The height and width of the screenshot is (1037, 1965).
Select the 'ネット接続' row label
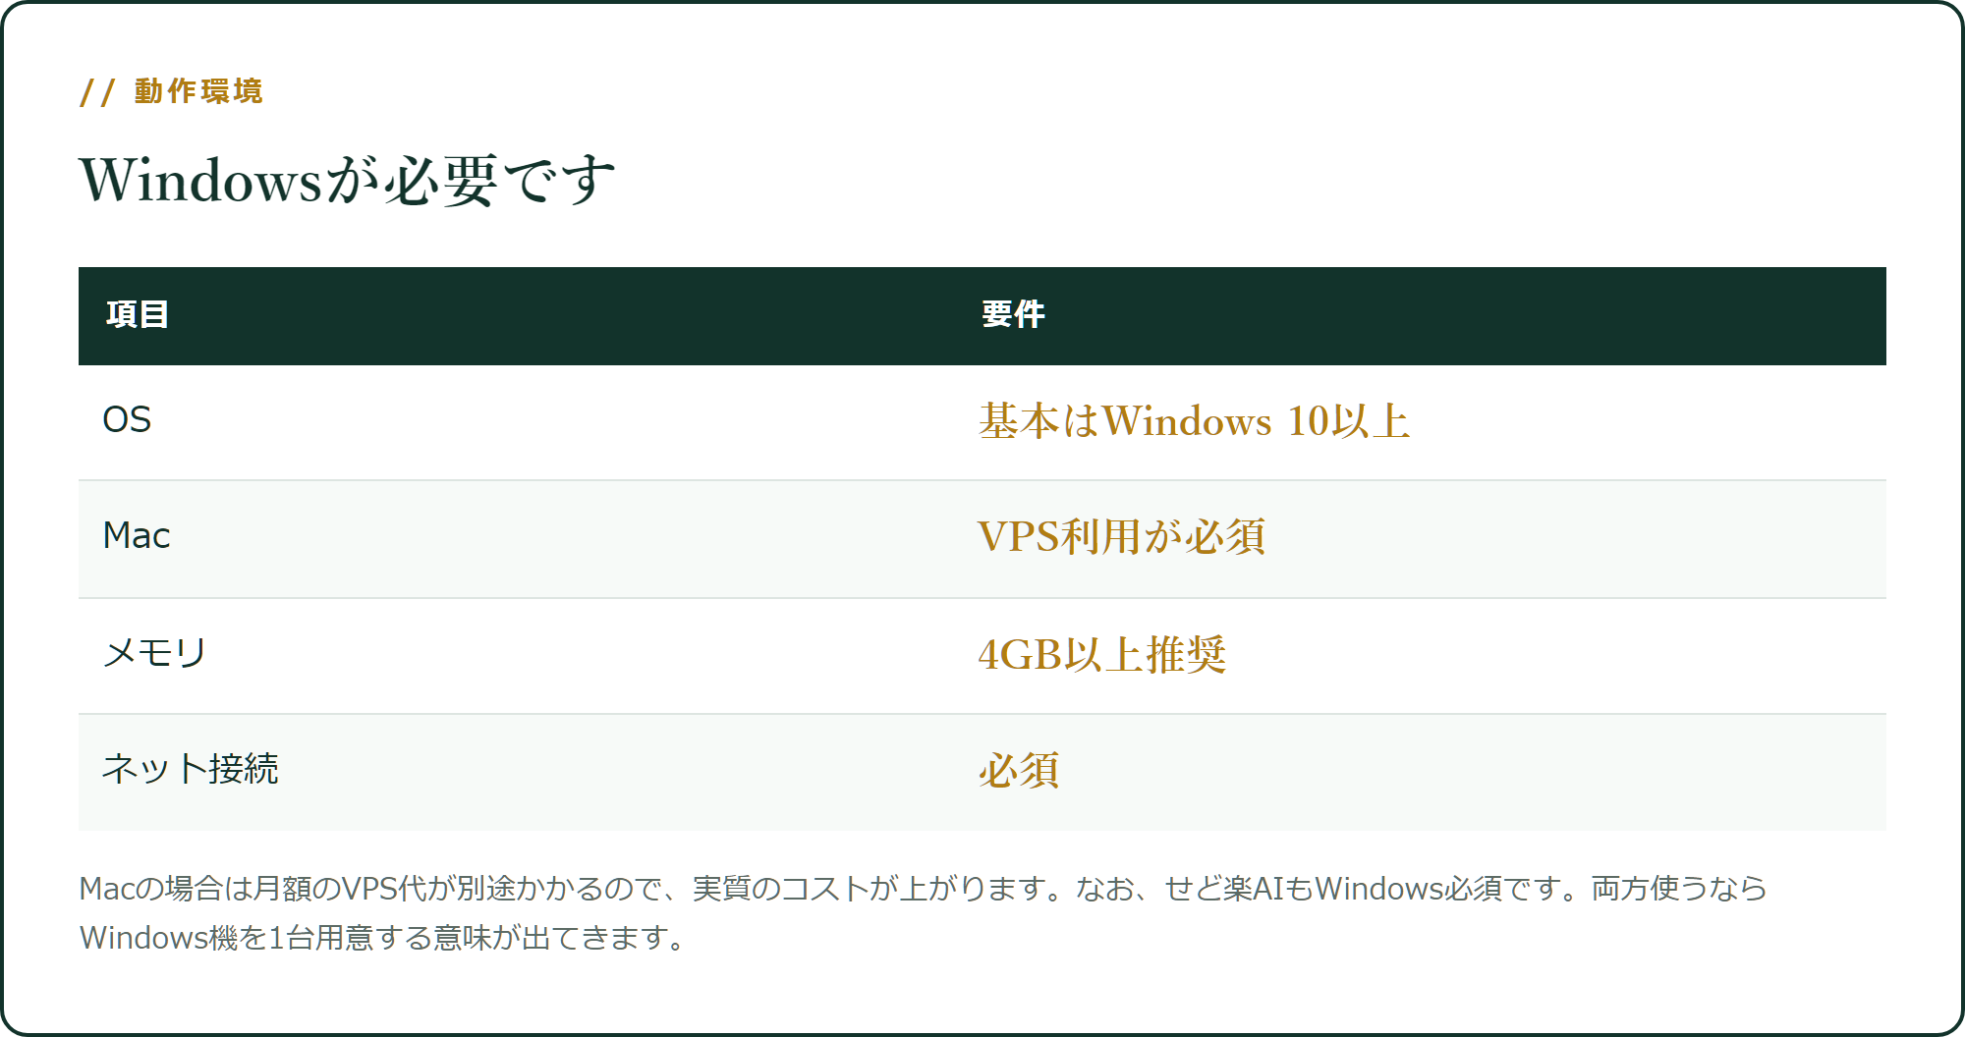(191, 769)
